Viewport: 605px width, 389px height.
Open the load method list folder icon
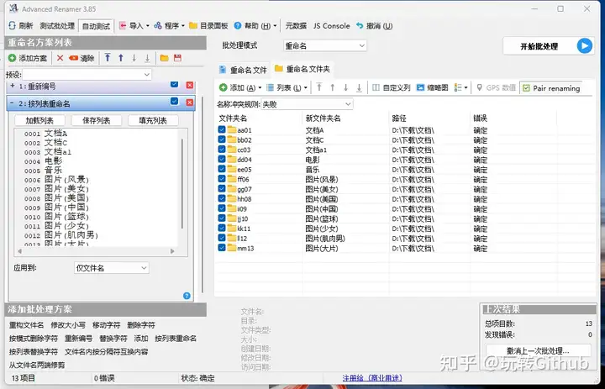click(x=165, y=58)
